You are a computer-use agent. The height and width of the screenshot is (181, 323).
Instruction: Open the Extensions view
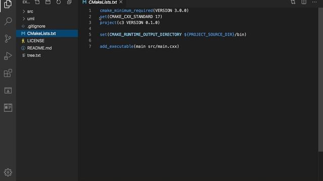click(8, 73)
